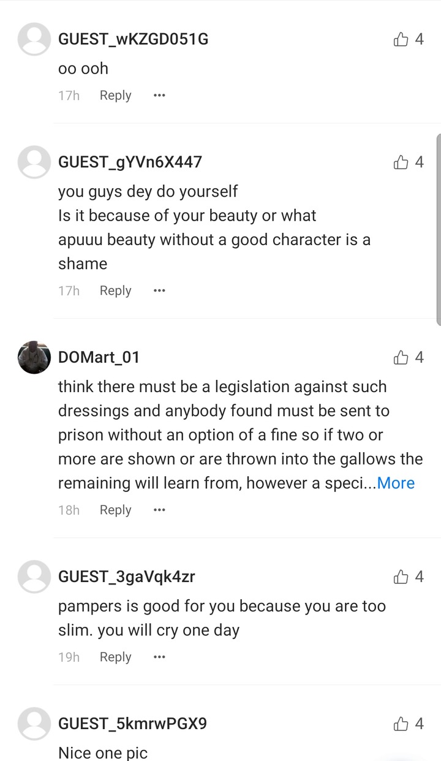Reply to the pampers comment
441x761 pixels.
[115, 657]
